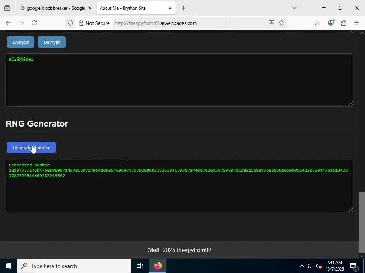Viewport: 365px width, 273px height.
Task: Open the clock showing 7:41 AM
Action: tap(334, 266)
